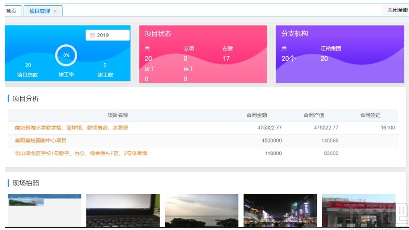Open the sunset lake photo thumbnail
Image resolution: width=409 pixels, height=230 pixels.
tap(202, 210)
